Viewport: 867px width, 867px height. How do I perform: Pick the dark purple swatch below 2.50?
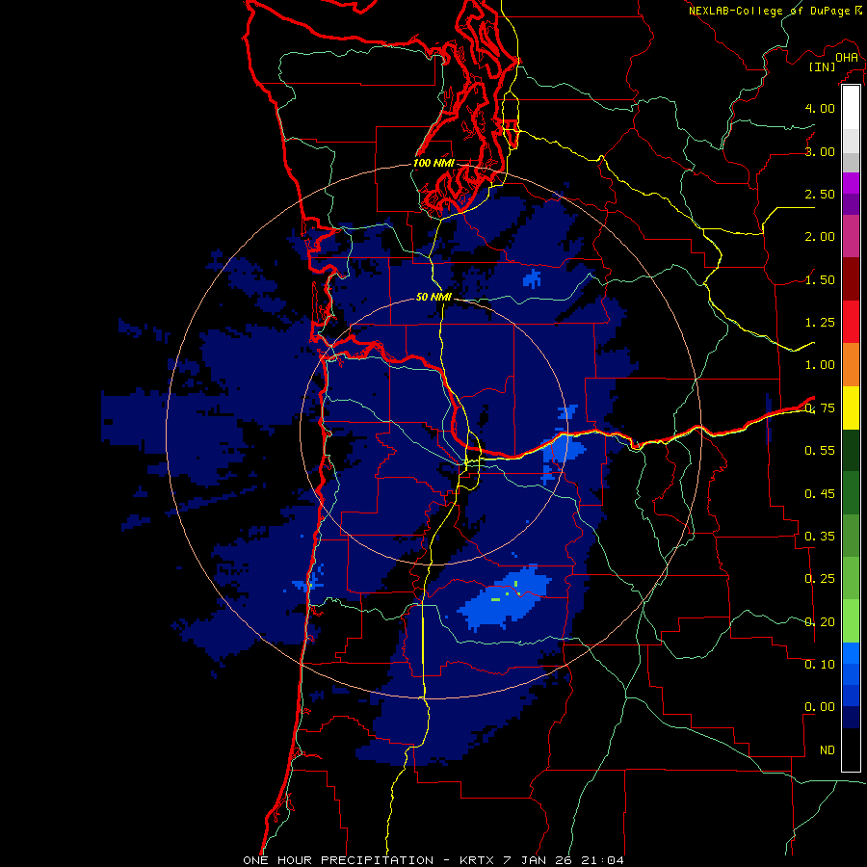click(x=851, y=204)
